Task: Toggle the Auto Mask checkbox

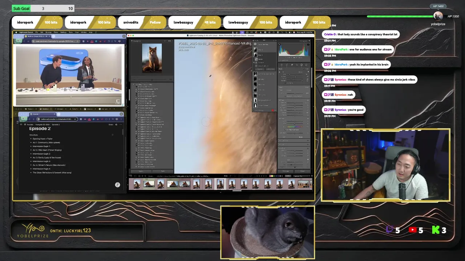Action: click(285, 83)
